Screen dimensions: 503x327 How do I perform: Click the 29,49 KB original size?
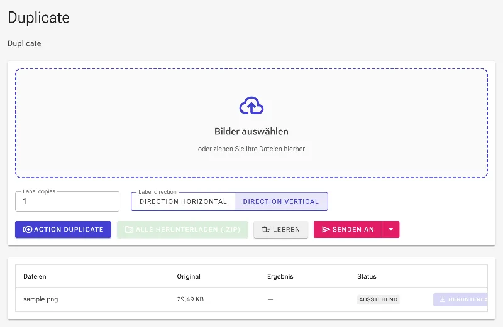click(x=191, y=299)
